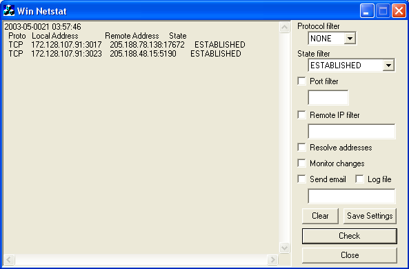Select the NONE protocol combo box

click(332, 39)
